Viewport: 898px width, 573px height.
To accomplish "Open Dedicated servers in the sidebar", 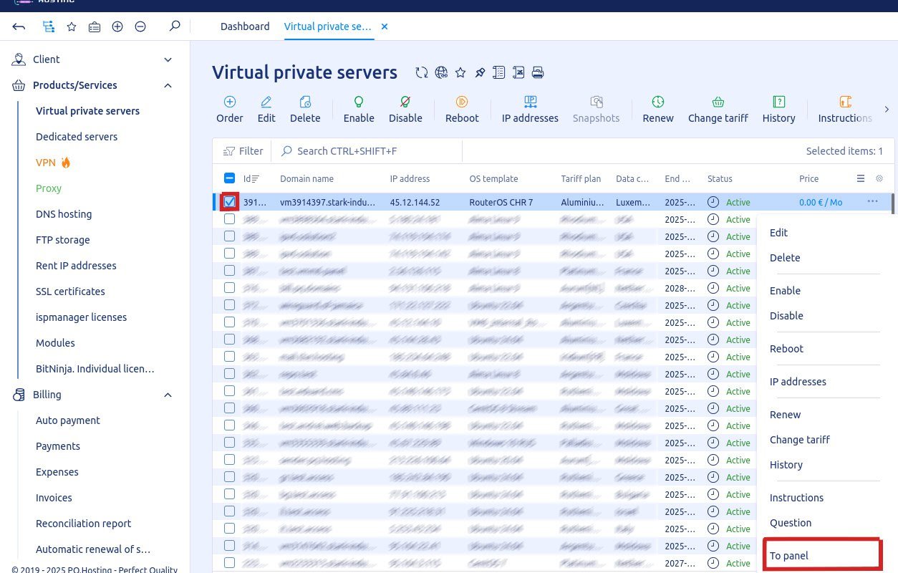I will 77,137.
